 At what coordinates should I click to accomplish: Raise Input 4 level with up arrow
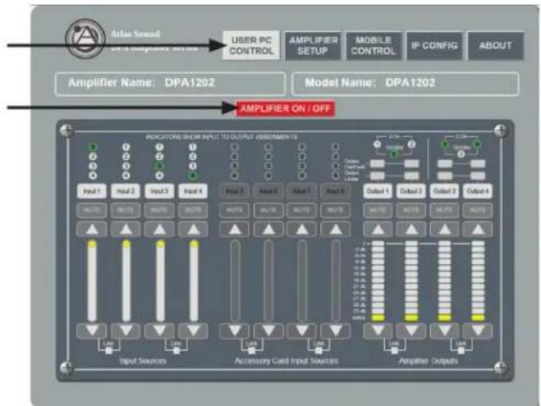193,230
